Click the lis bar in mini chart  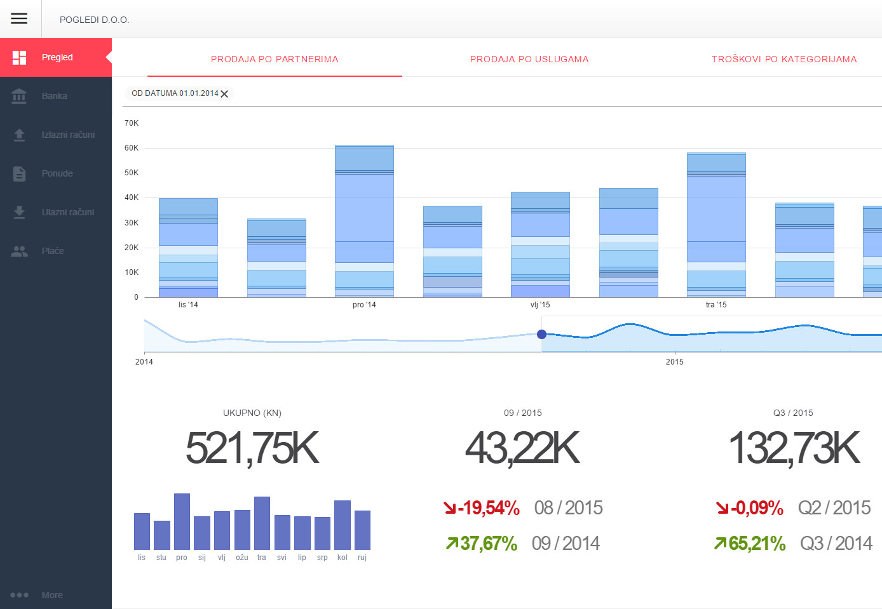[142, 532]
